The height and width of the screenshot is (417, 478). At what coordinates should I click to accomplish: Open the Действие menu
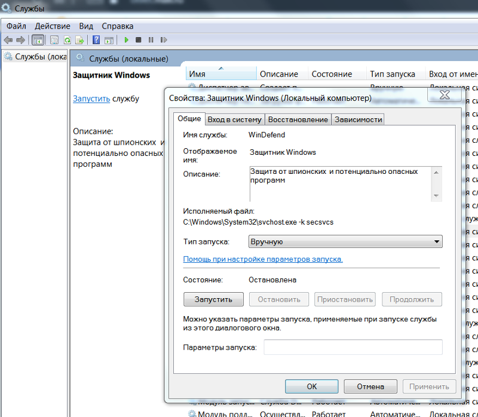pos(53,26)
